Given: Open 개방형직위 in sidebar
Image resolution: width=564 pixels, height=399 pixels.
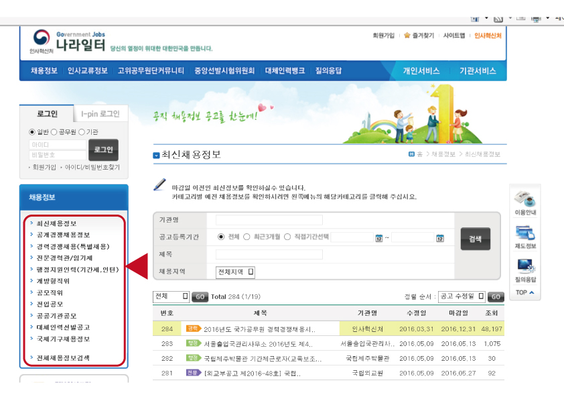Looking at the screenshot, I should (53, 281).
